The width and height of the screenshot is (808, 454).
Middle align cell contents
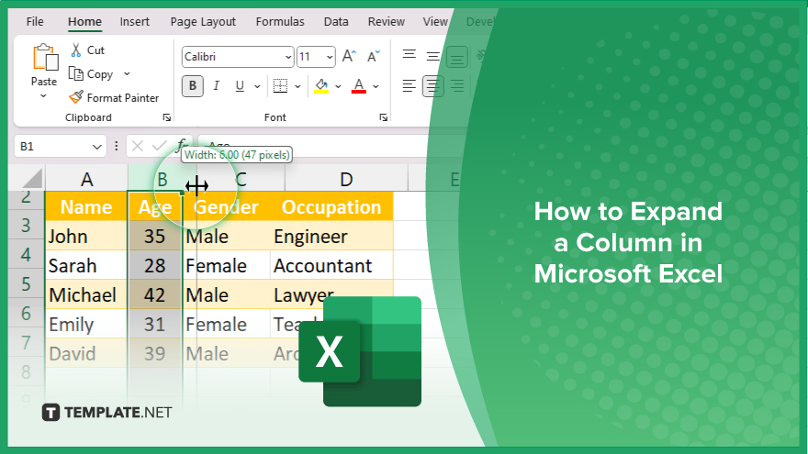click(432, 56)
